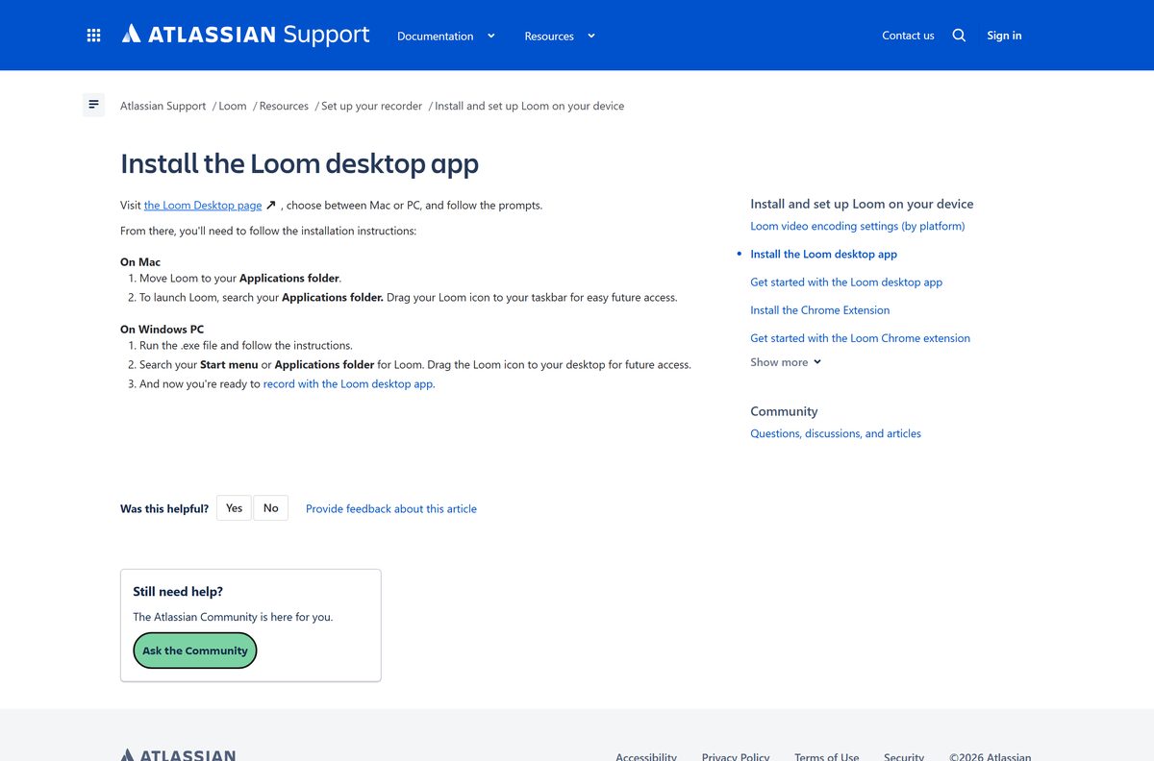
Task: Open Get started with Loom desktop app
Action: click(x=846, y=282)
